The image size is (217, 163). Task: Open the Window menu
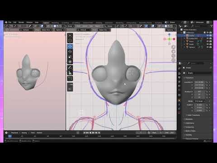coord(29,22)
